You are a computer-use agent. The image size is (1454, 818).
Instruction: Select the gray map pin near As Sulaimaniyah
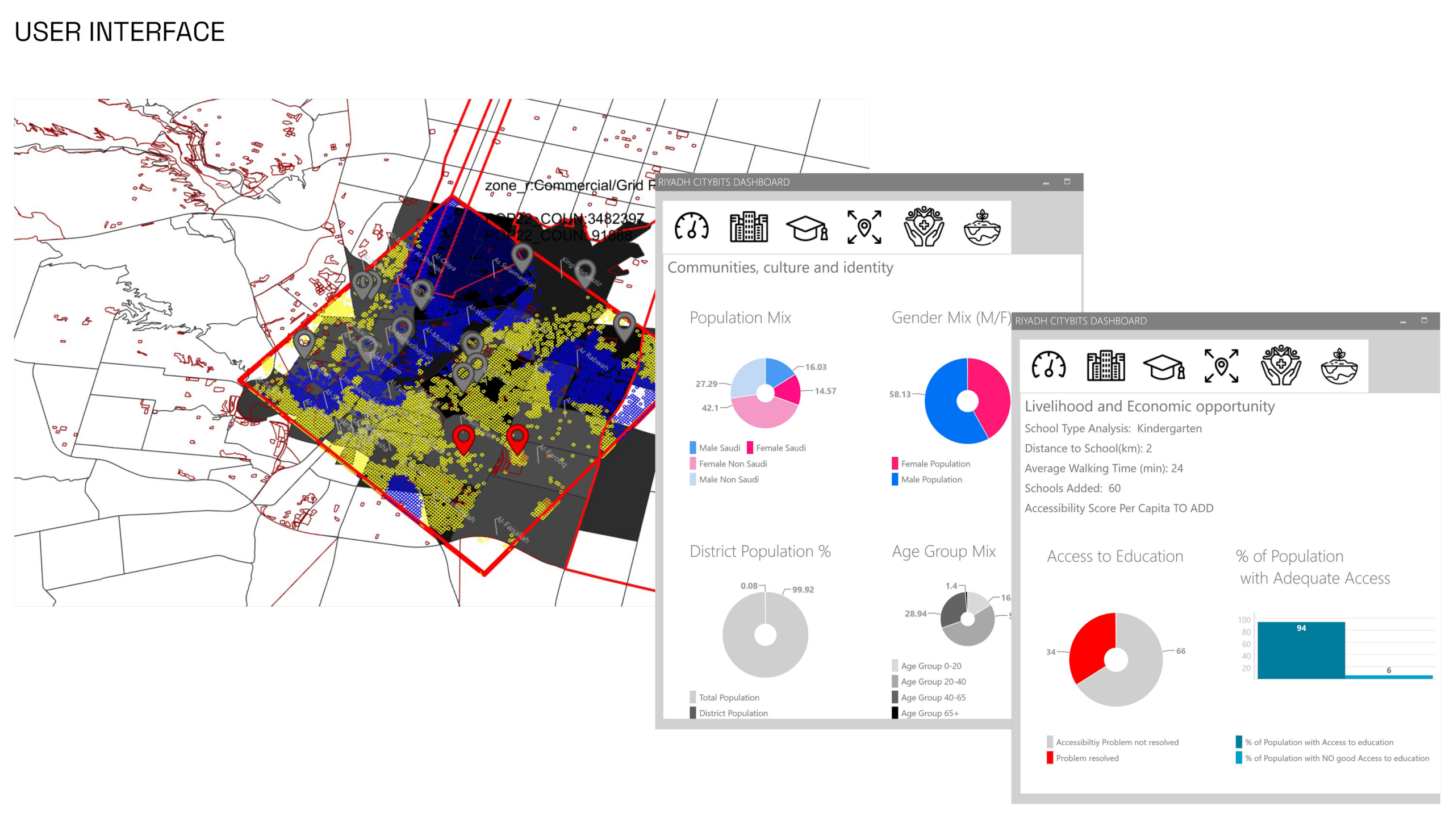(521, 258)
